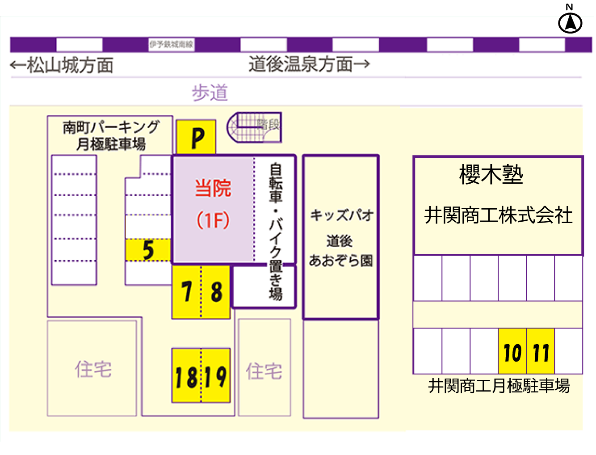
Task: Click the 自転車・バイク置き場 label
Action: (x=276, y=232)
